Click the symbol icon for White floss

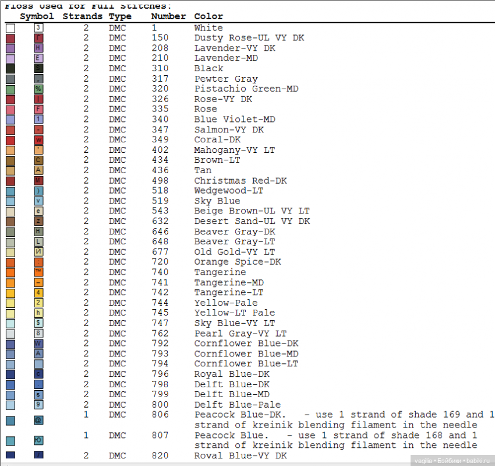tap(38, 28)
